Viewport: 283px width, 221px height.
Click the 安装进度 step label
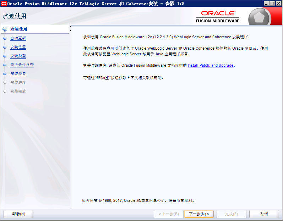pyautogui.click(x=18, y=82)
